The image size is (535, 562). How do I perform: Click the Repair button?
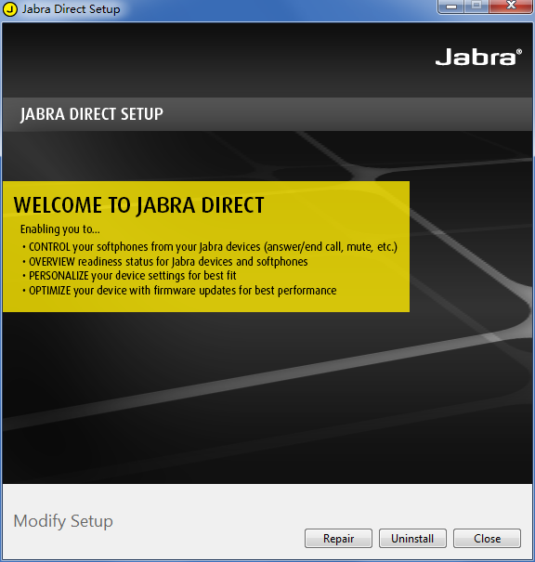(x=338, y=538)
